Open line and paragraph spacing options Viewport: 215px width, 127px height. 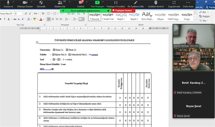(66, 19)
